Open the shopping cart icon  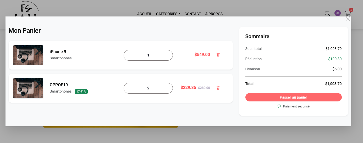(x=348, y=14)
